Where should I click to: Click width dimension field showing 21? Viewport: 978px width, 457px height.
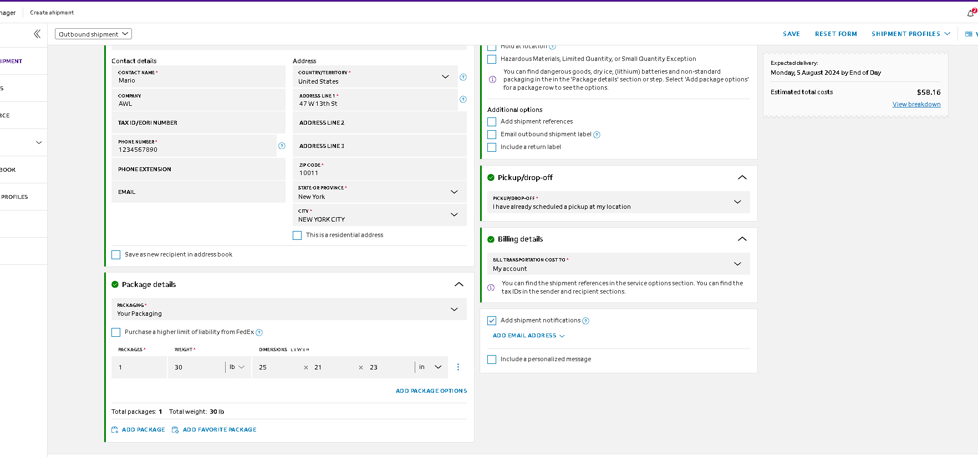(x=333, y=367)
